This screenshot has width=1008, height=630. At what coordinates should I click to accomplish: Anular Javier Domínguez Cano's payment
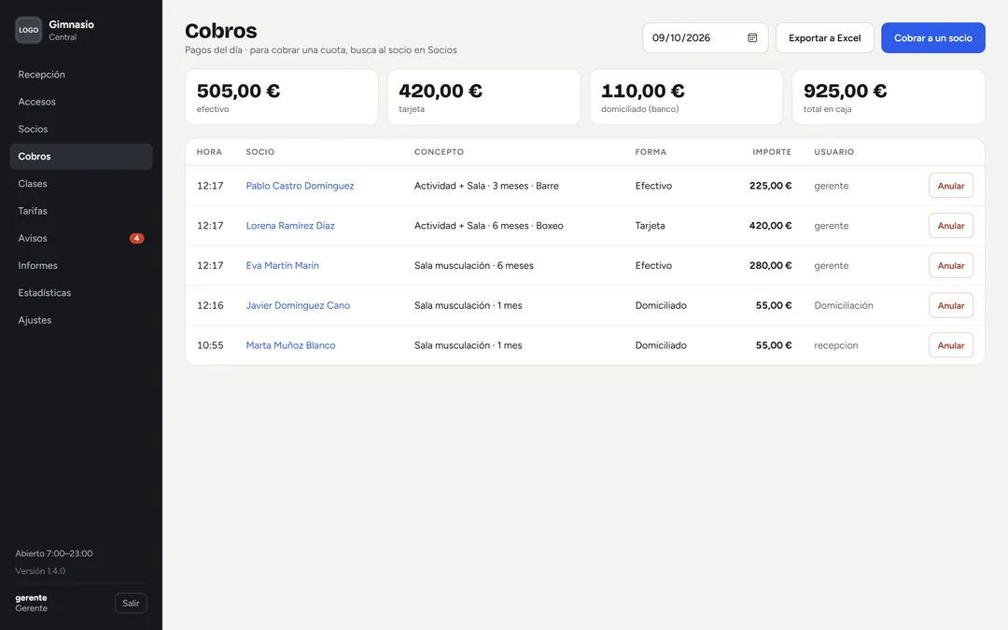tap(951, 305)
